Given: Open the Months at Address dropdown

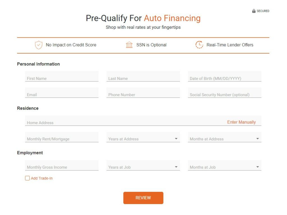Looking at the screenshot, I should [224, 137].
